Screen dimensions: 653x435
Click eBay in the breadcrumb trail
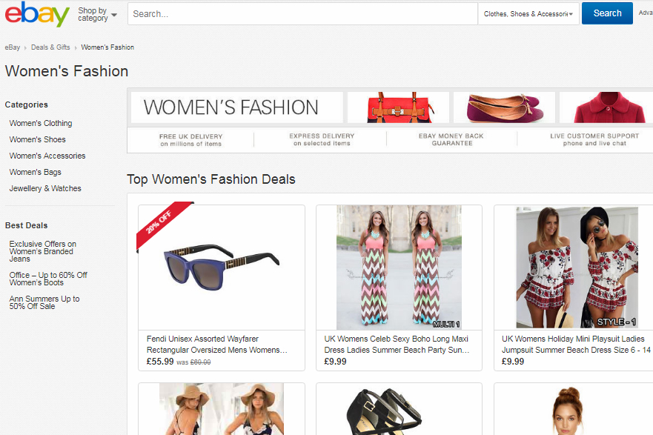pyautogui.click(x=12, y=47)
